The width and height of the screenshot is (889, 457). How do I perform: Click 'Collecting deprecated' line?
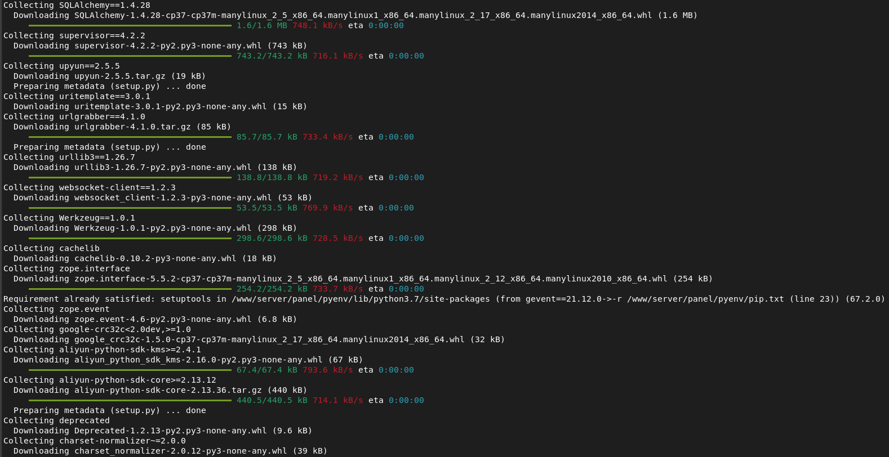[56, 420]
